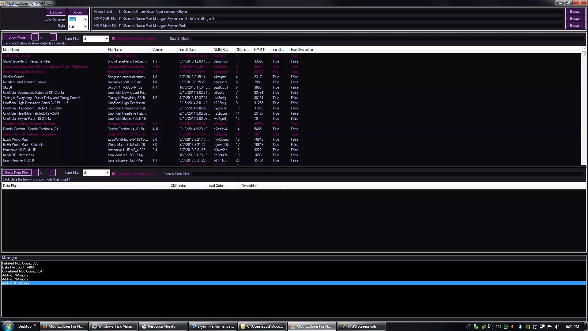Switch to Windows Task Manager in taskbar

pos(113,326)
